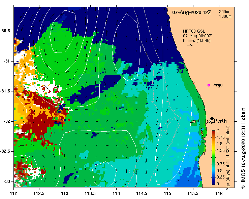Click the SST age color bar
The image size is (249, 199).
point(214,158)
